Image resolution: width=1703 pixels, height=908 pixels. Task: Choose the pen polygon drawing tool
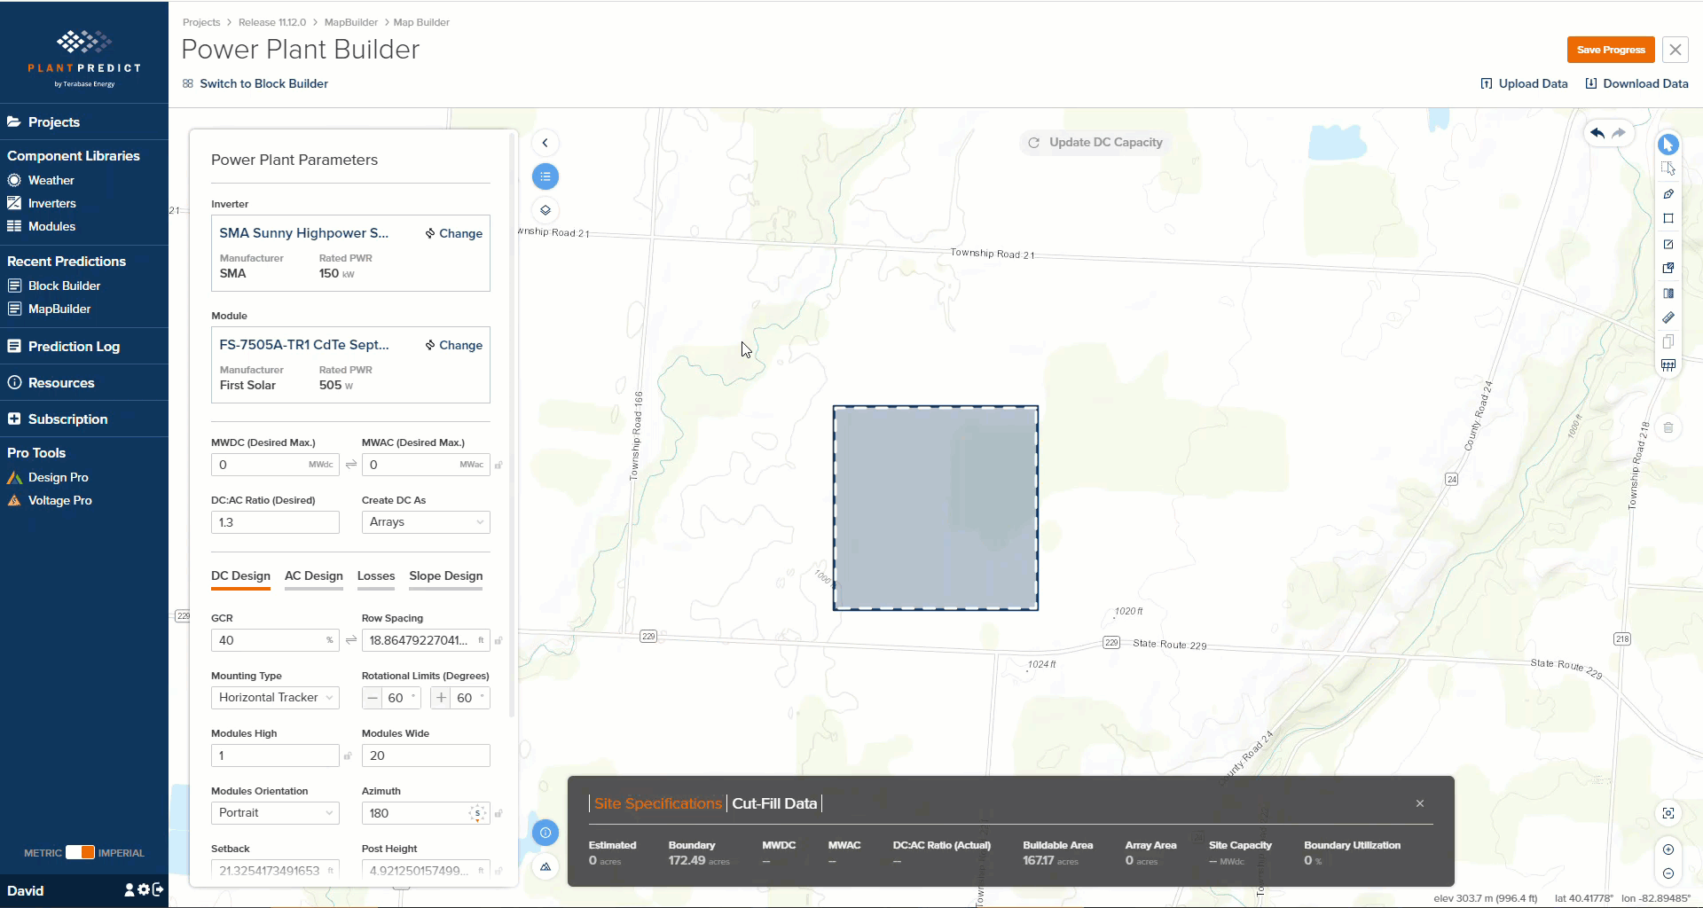(x=1668, y=193)
